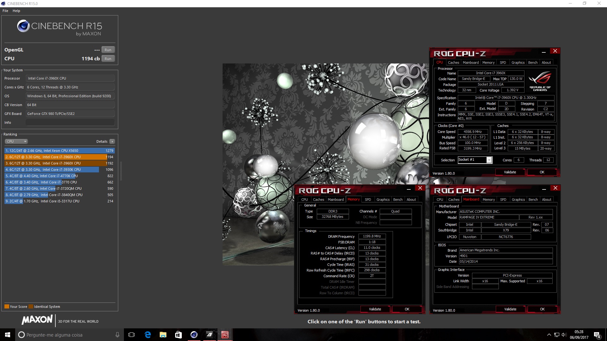Open Caches tab in Mainboard CPU-Z window
Image resolution: width=607 pixels, height=341 pixels.
point(454,200)
